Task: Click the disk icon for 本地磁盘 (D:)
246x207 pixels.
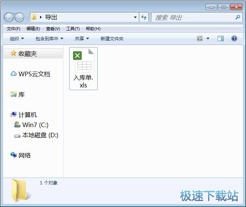Action: [x=17, y=136]
